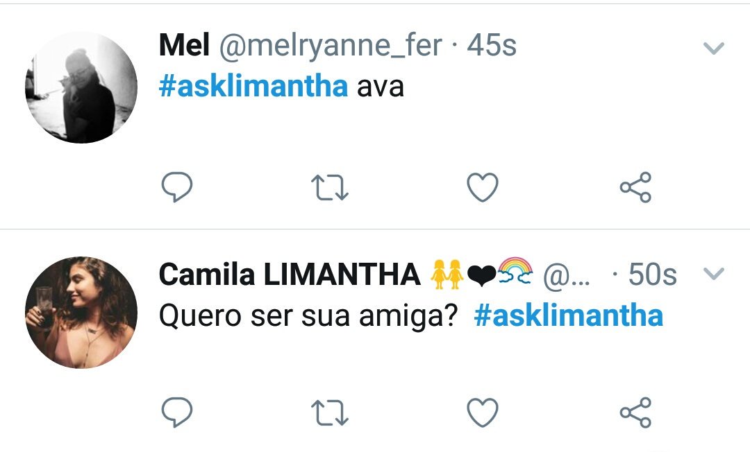Expand chevron menu on Camila's tweet
The width and height of the screenshot is (750, 452).
point(714,273)
